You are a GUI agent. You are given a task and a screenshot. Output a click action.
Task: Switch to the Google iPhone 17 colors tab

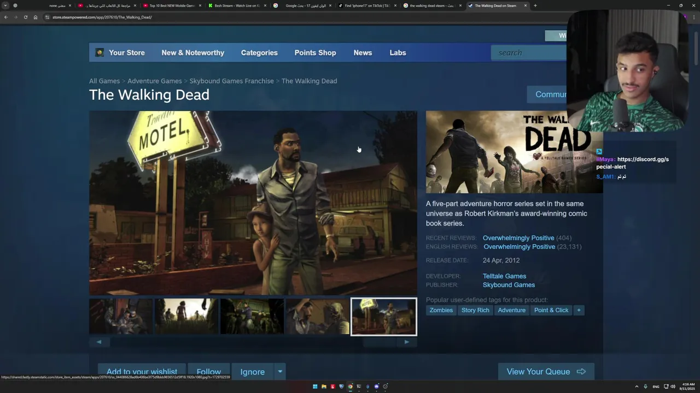coord(302,5)
